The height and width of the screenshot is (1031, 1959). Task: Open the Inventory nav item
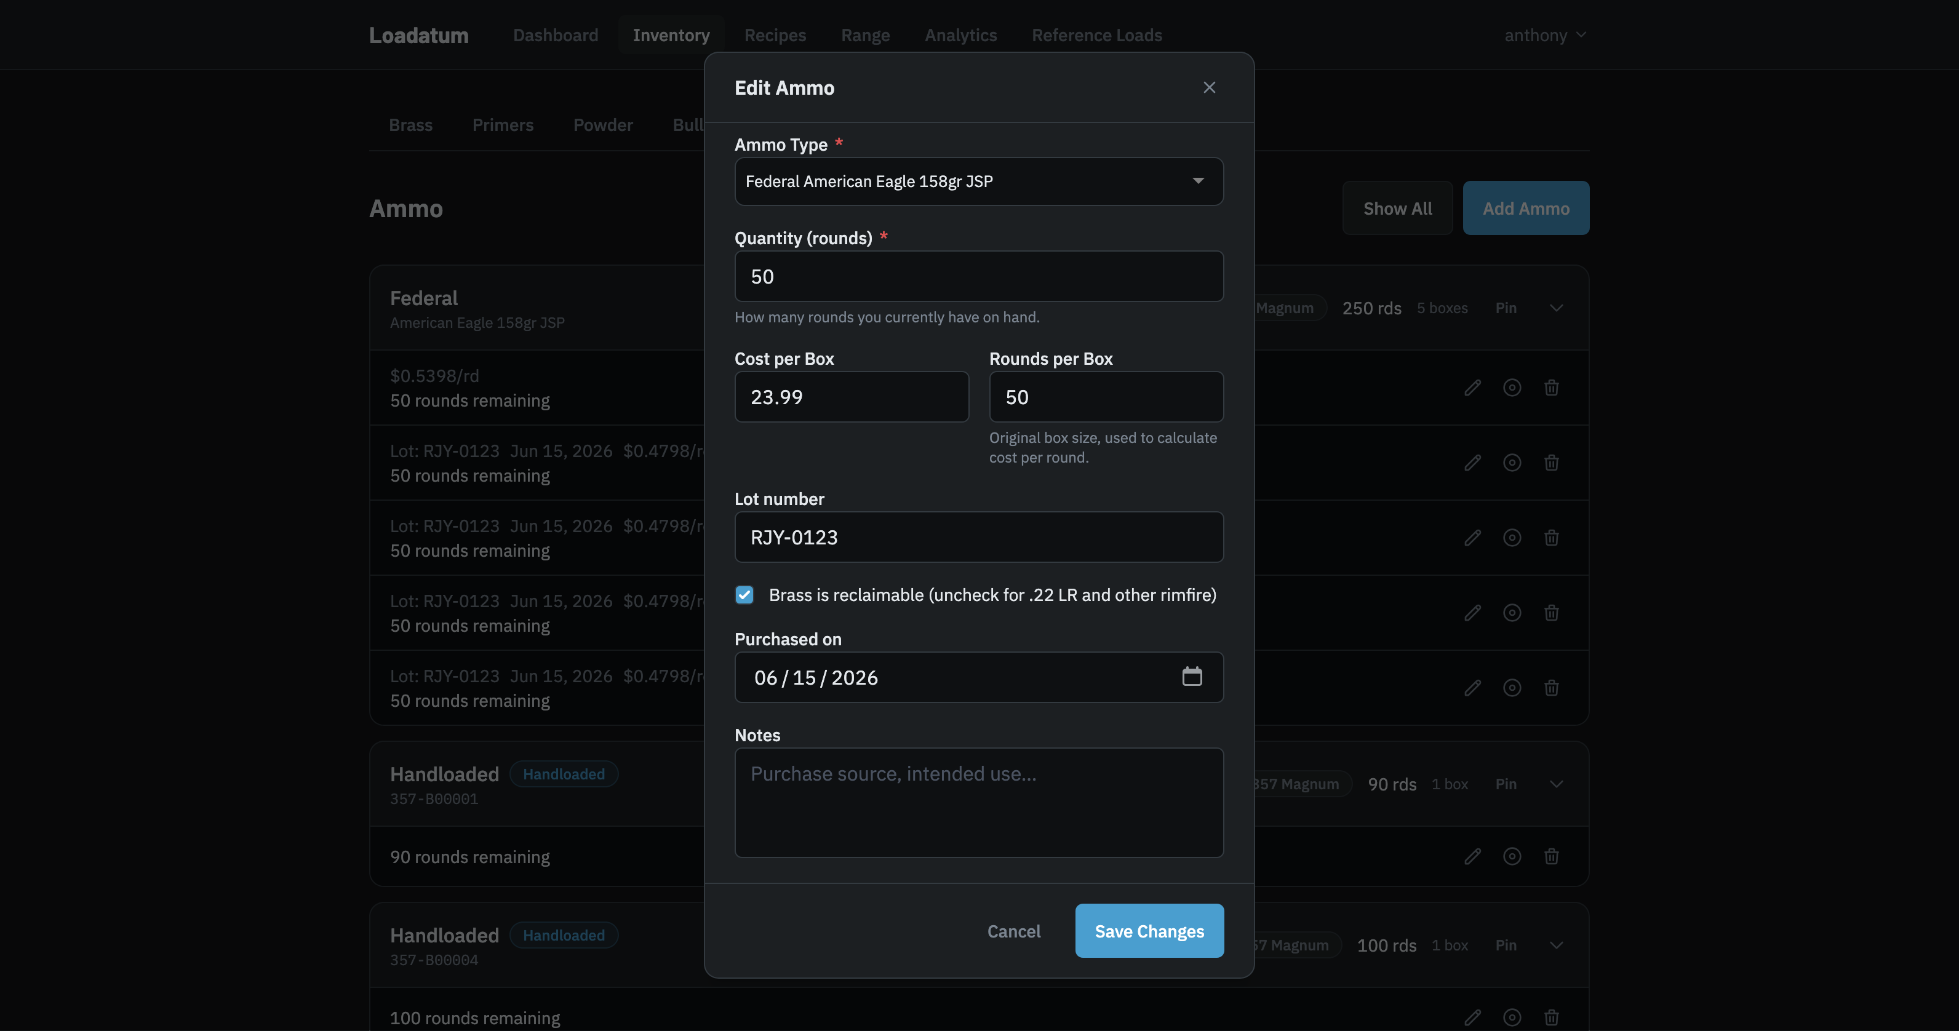tap(671, 35)
